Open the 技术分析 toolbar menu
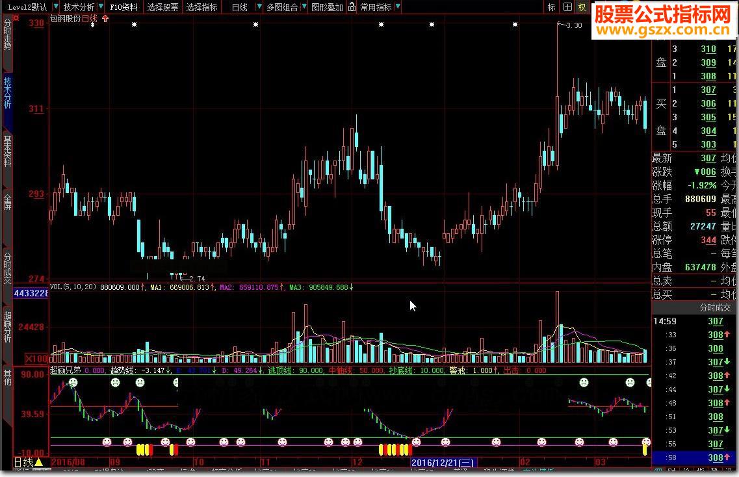Viewport: 739px width, 477px height. tap(79, 7)
